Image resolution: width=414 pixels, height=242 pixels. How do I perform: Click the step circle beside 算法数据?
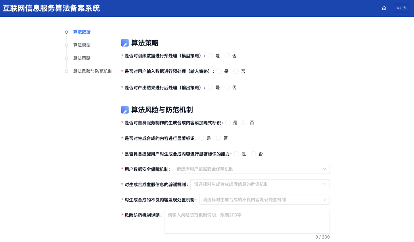[66, 32]
